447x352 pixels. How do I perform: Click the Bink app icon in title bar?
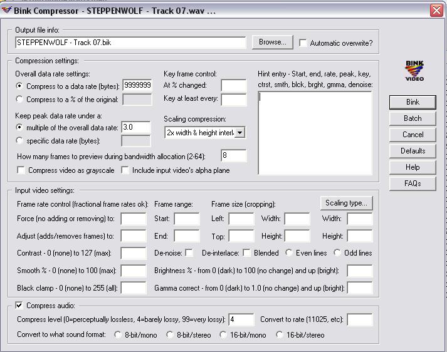(6, 11)
